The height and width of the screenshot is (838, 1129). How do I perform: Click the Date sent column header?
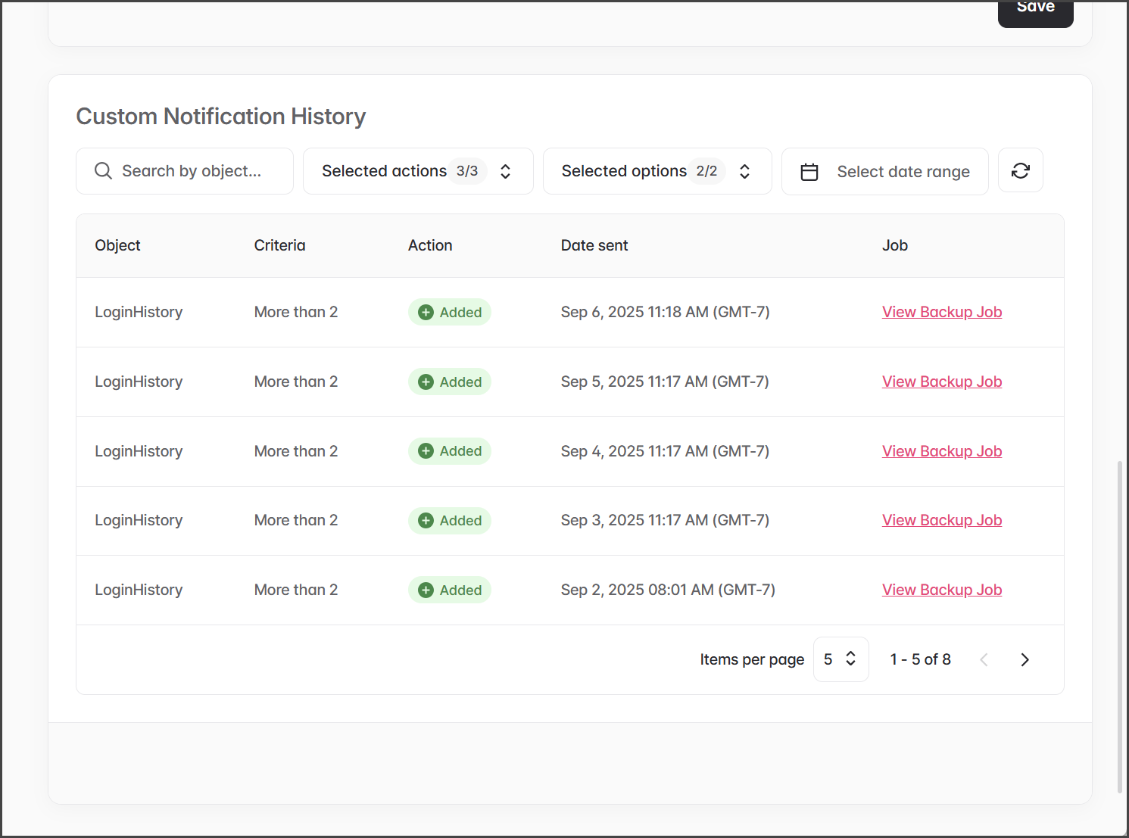(x=594, y=245)
